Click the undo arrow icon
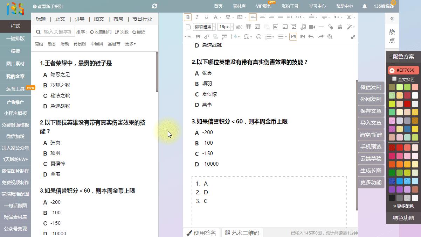Image resolution: width=421 pixels, height=237 pixels. click(310, 36)
